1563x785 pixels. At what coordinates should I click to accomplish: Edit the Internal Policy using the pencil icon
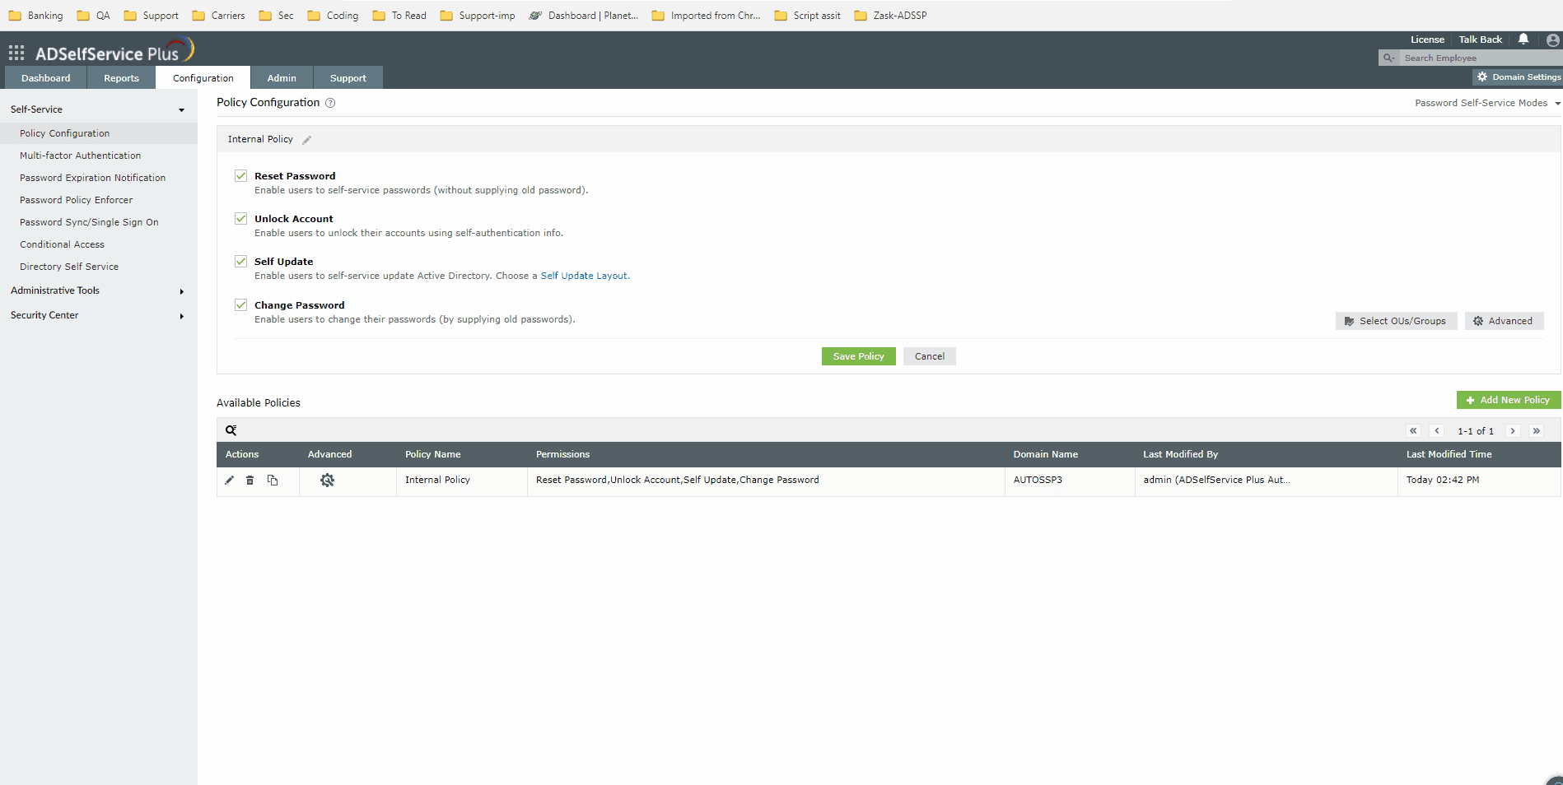[229, 480]
